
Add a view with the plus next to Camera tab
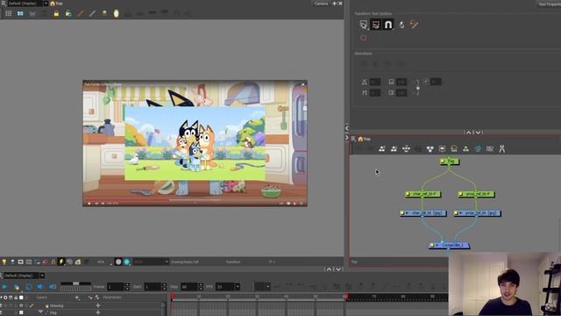(x=335, y=4)
